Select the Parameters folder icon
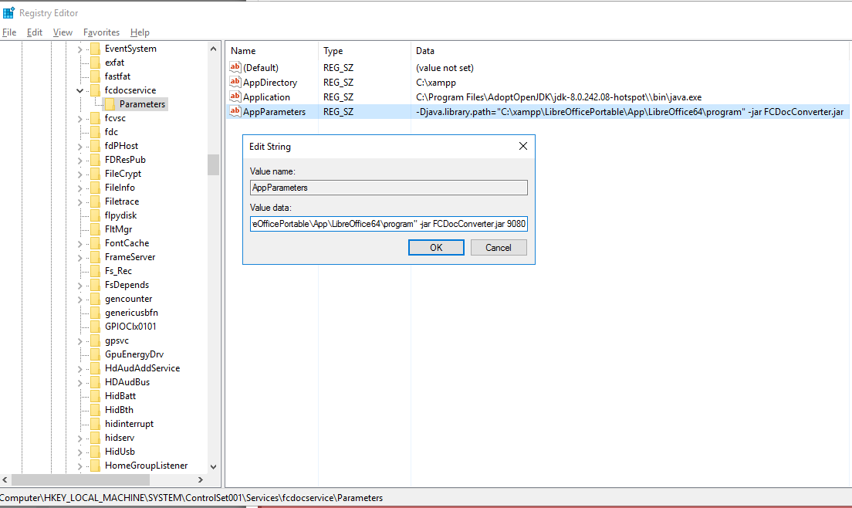The image size is (852, 508). 110,104
